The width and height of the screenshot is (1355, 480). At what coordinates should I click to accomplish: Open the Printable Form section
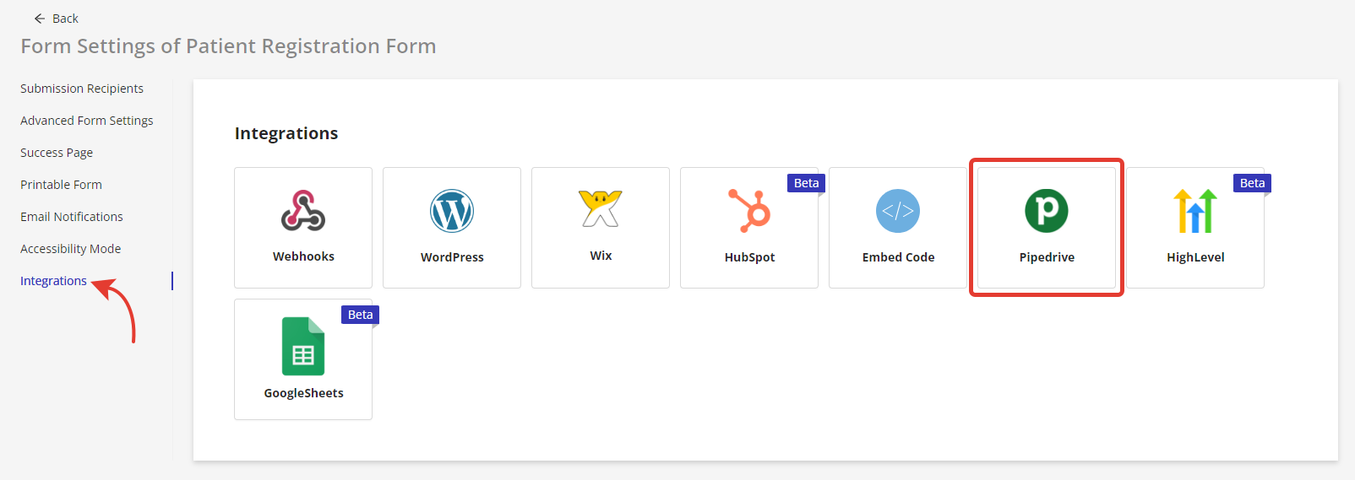(61, 185)
